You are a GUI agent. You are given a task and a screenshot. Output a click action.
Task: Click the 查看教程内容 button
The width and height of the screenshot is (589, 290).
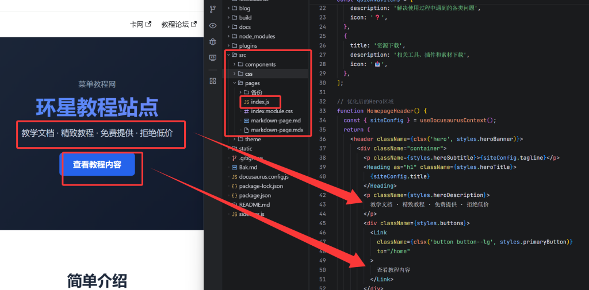[x=97, y=165]
